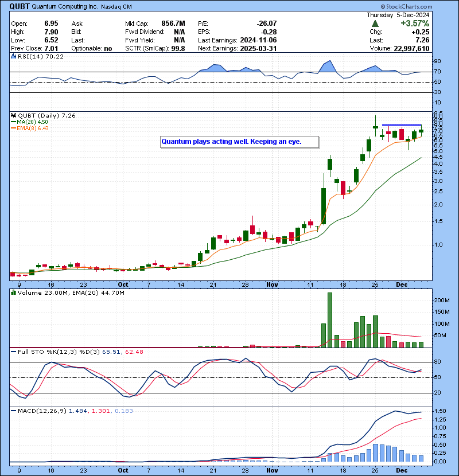This screenshot has width=459, height=476.
Task: Click the green up-triangle change indicator
Action: coord(375,24)
